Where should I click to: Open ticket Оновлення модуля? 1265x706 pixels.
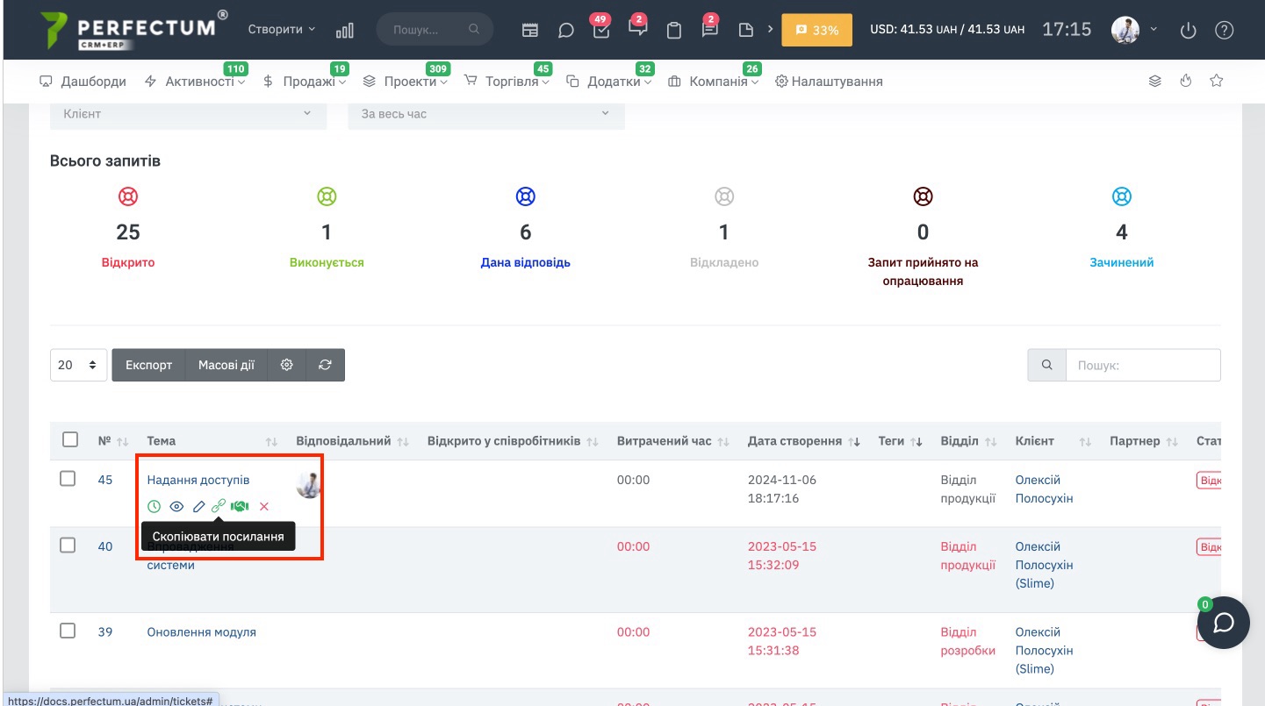pyautogui.click(x=202, y=631)
